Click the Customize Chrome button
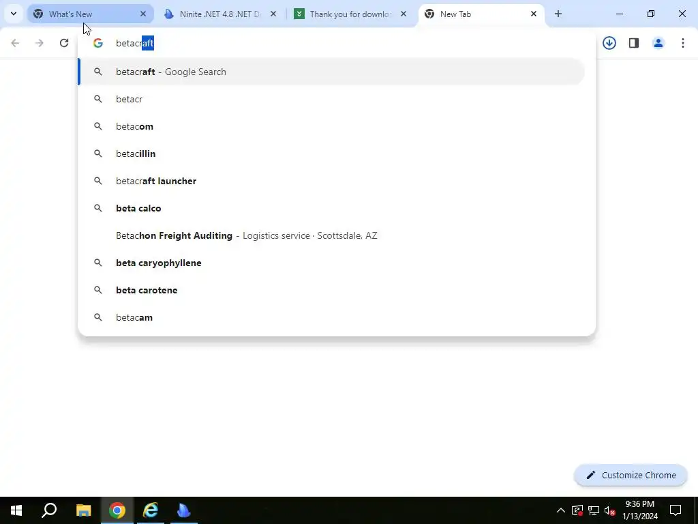 tap(631, 475)
